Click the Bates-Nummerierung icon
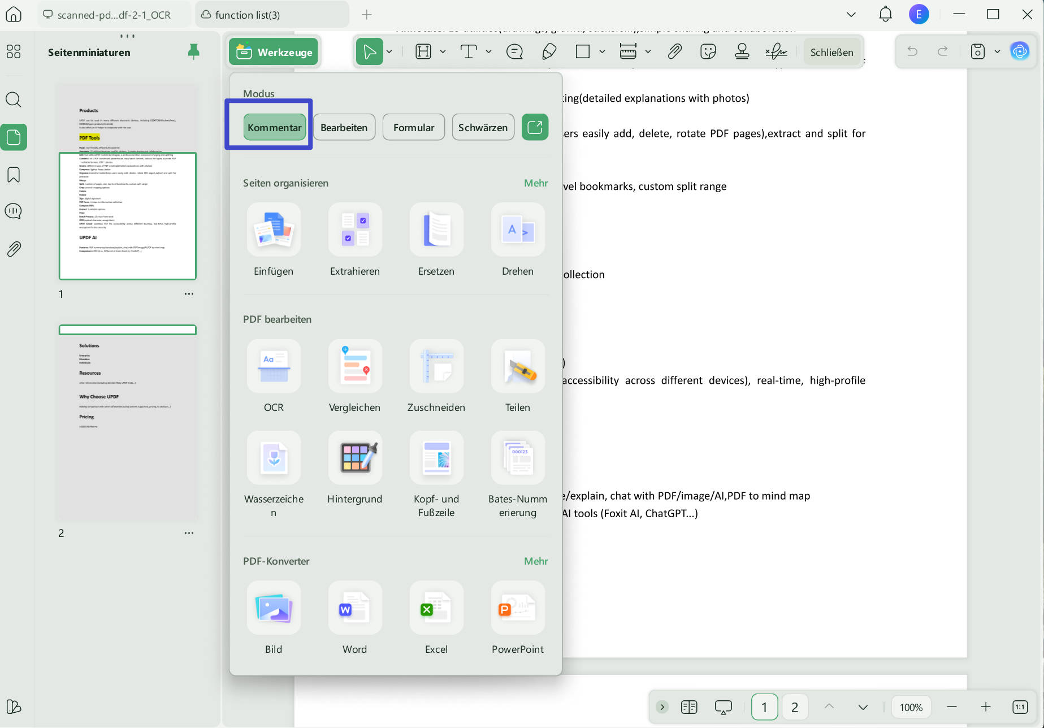 coord(518,457)
